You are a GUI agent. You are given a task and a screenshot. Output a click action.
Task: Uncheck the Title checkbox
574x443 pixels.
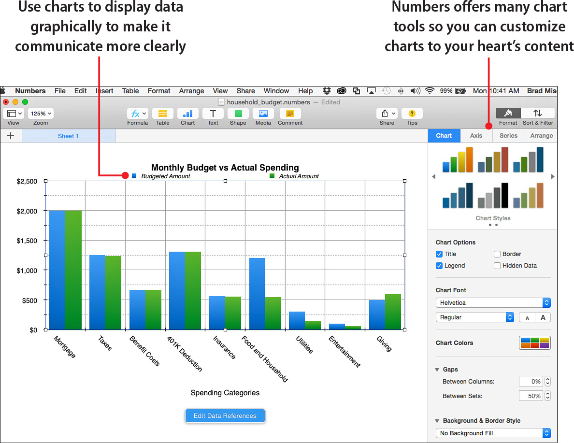pos(439,254)
